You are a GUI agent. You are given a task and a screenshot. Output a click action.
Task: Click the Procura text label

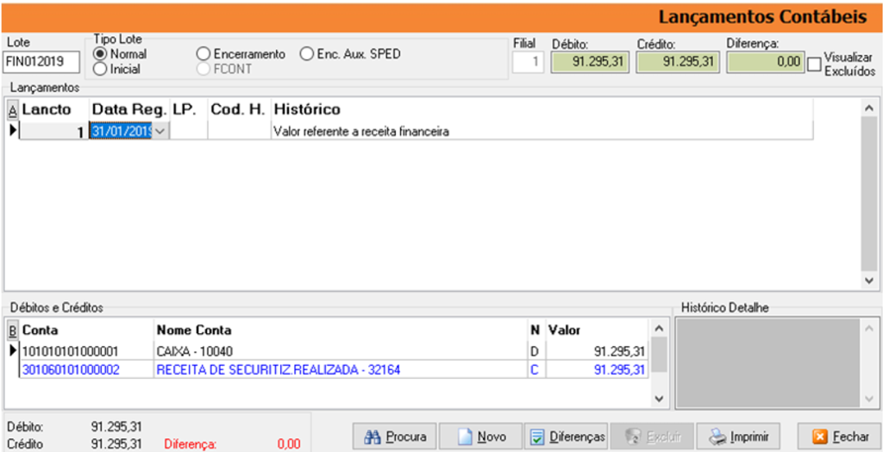(x=405, y=437)
